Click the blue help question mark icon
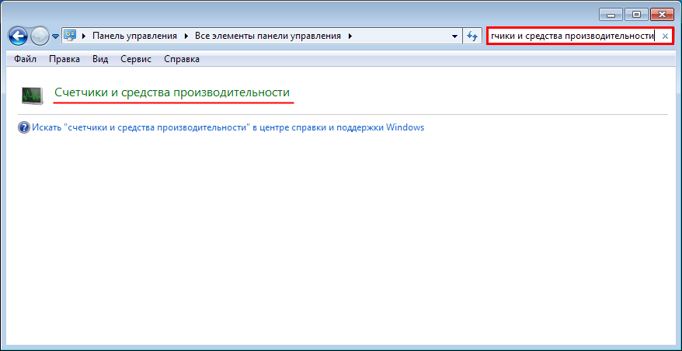 [23, 127]
